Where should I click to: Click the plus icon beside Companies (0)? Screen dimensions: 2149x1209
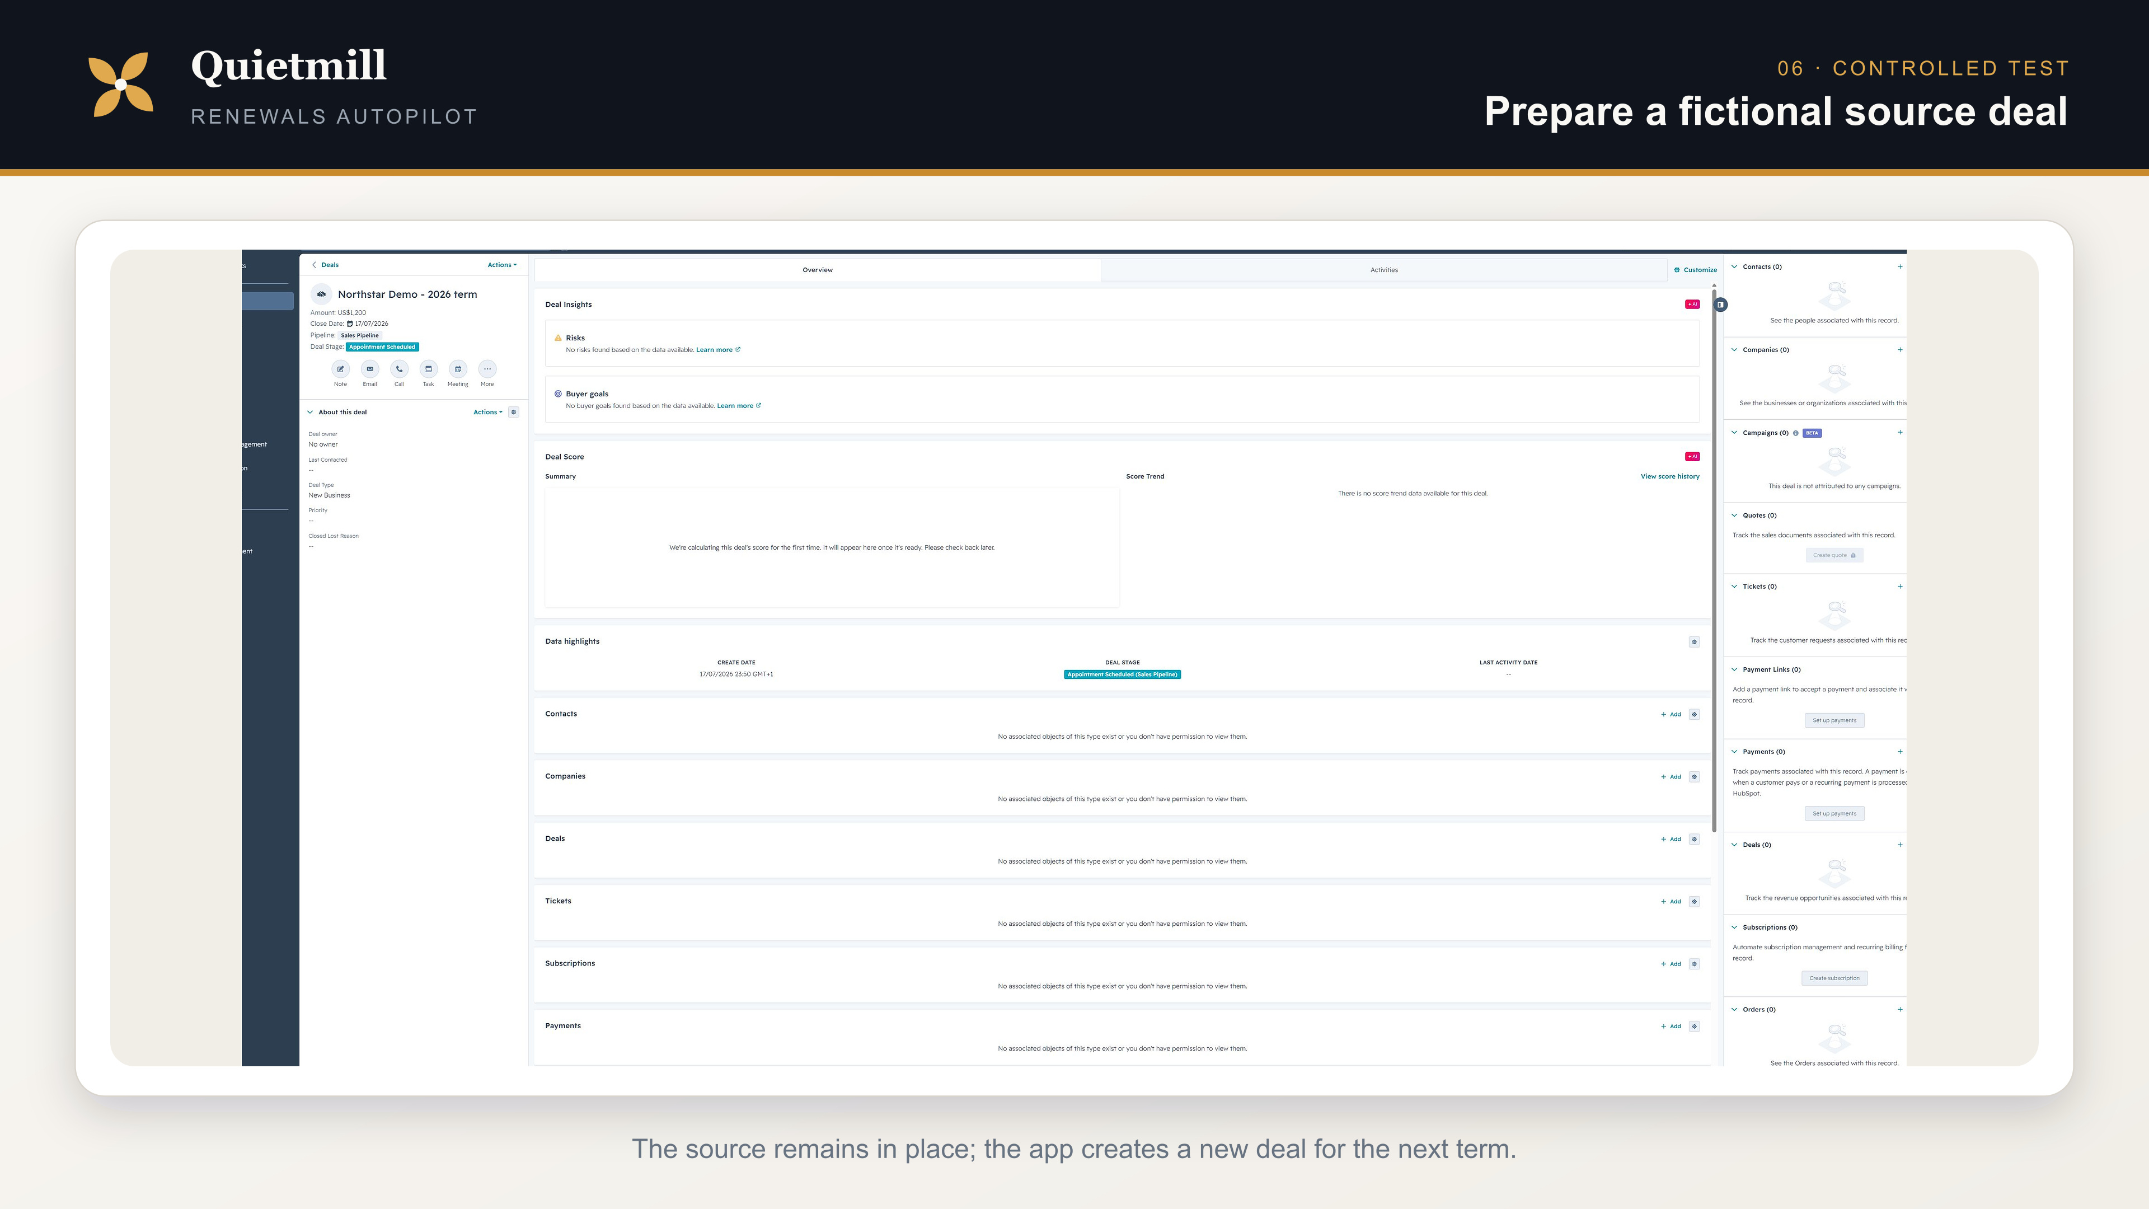1899,350
